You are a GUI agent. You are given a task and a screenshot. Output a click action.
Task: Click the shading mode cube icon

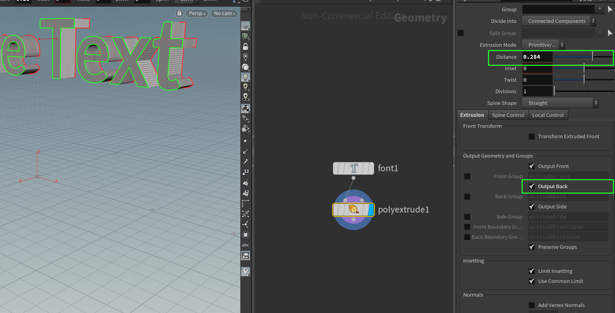pos(245,108)
